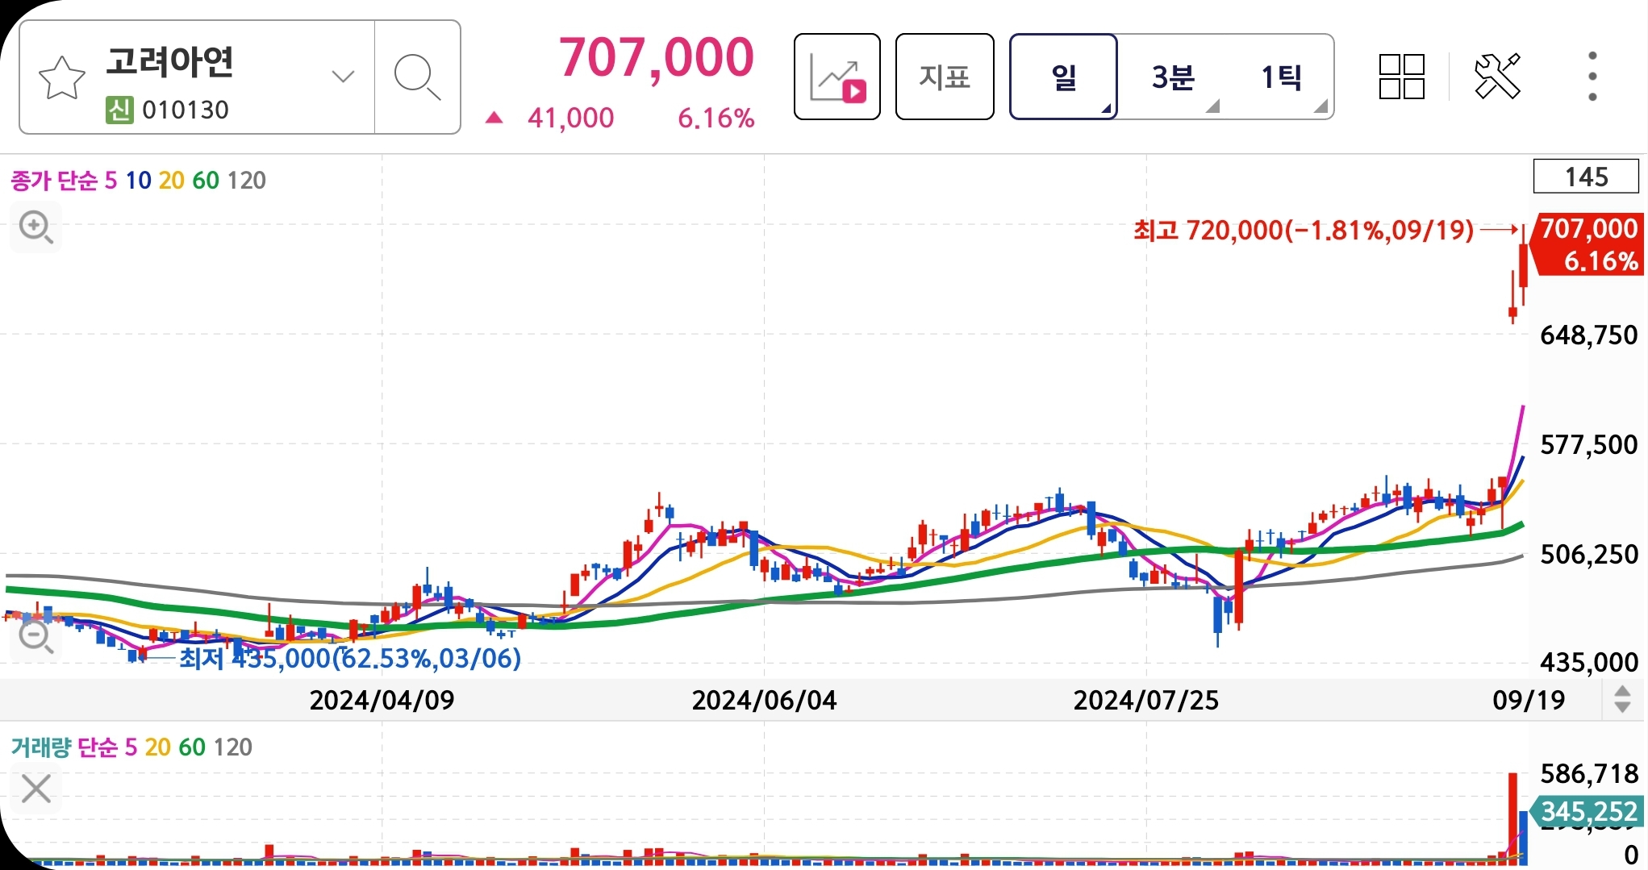This screenshot has width=1648, height=870.
Task: Click the 2024/07/25 date label
Action: [1145, 700]
